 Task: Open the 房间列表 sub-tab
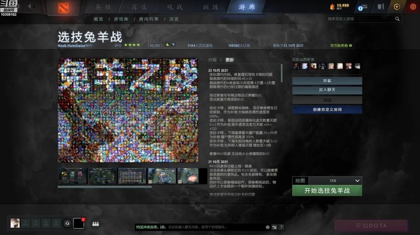149,19
